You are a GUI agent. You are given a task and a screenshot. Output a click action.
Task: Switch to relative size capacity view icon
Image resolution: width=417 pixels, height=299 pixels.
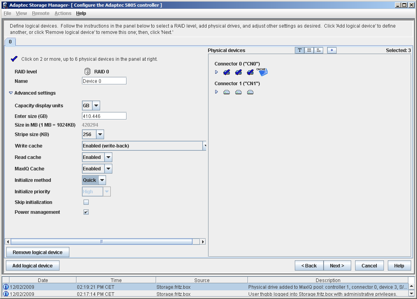point(318,50)
